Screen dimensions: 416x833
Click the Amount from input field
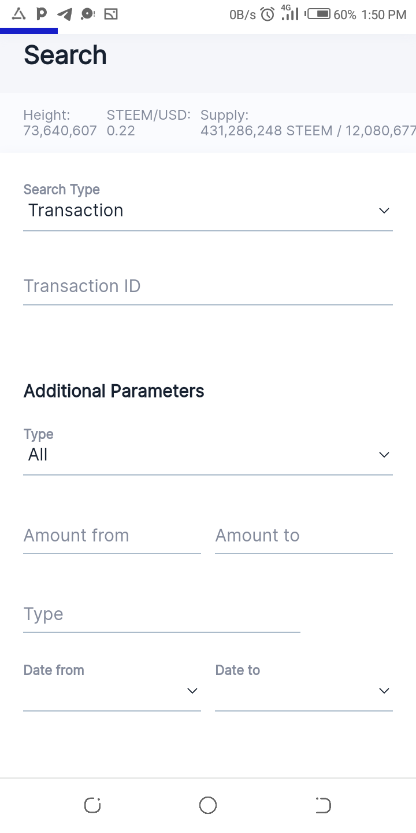(112, 536)
